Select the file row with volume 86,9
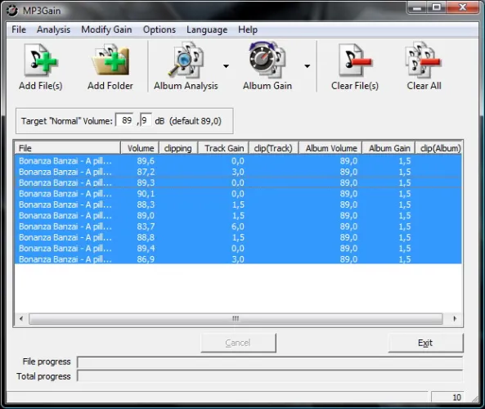Viewport: 485px width, 409px height. point(238,259)
